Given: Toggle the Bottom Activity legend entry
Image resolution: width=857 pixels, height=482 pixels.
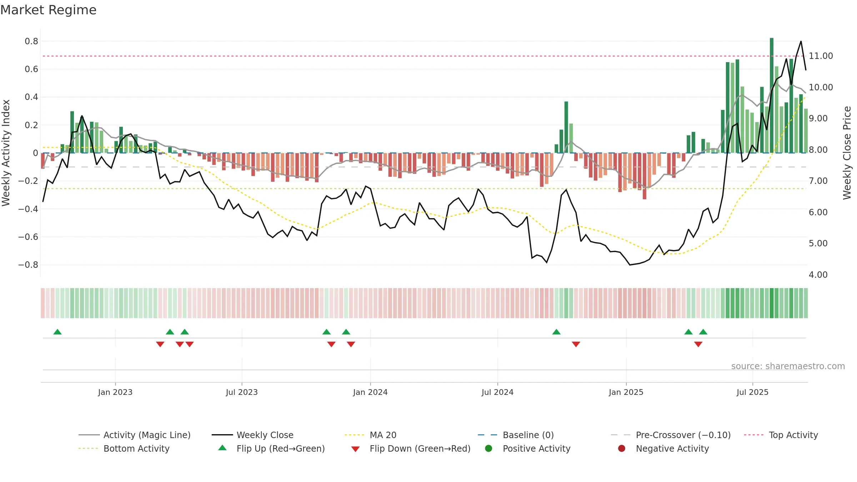Looking at the screenshot, I should [124, 448].
